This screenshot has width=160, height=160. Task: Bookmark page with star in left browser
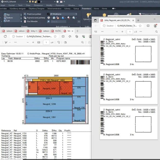click(55, 36)
